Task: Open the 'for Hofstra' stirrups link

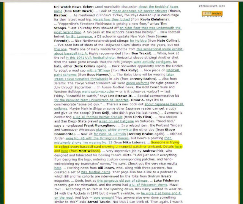Action: coord(138,41)
